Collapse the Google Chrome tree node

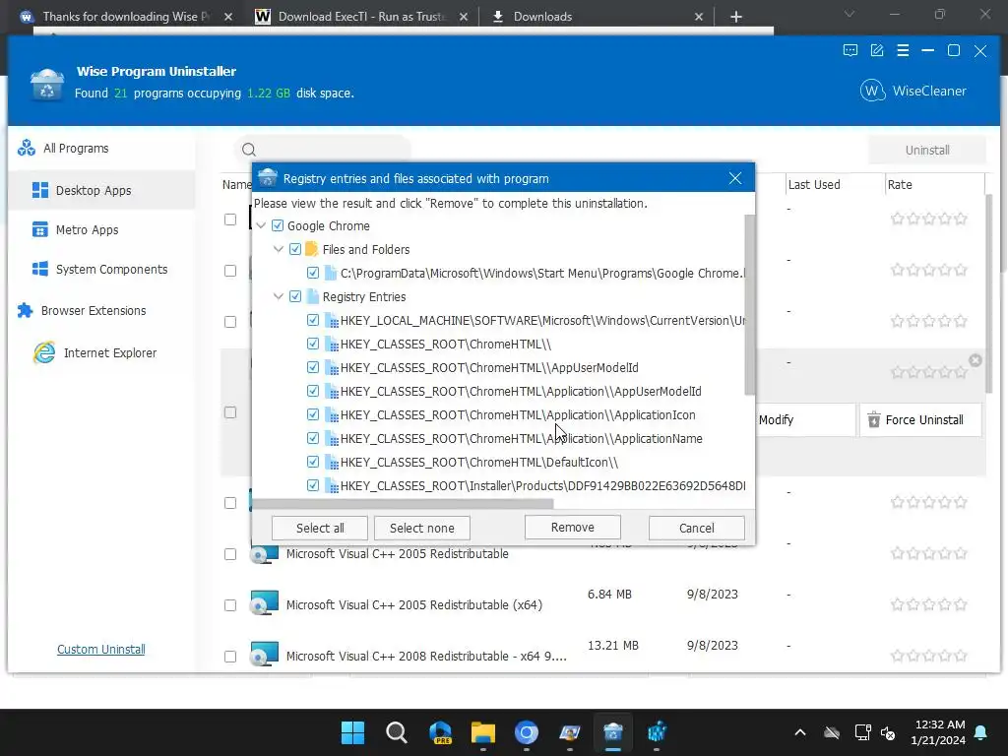(x=261, y=225)
